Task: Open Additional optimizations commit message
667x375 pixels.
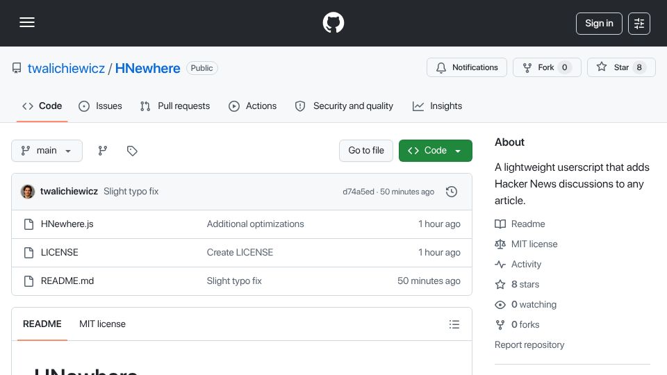Action: coord(255,224)
